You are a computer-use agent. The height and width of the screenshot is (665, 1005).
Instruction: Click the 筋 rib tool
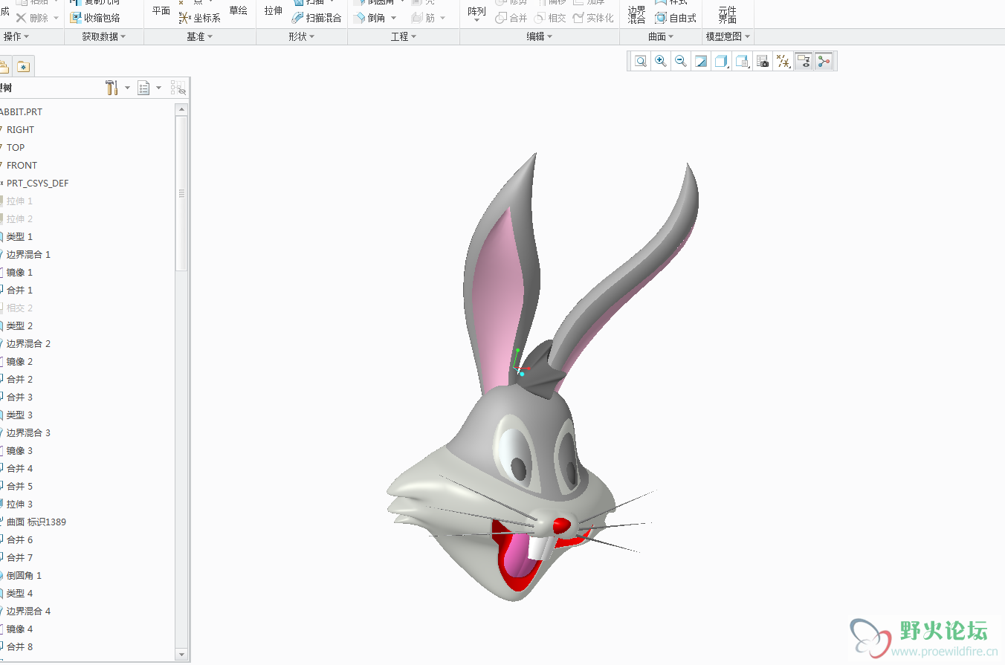(x=424, y=18)
